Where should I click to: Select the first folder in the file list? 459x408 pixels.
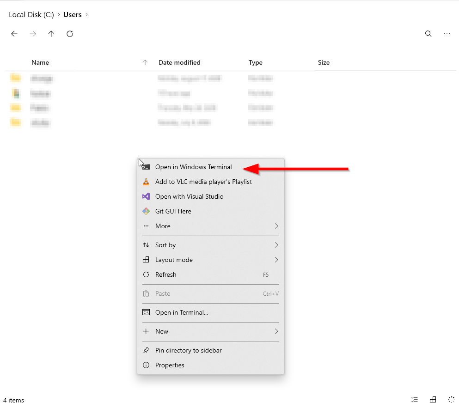42,79
